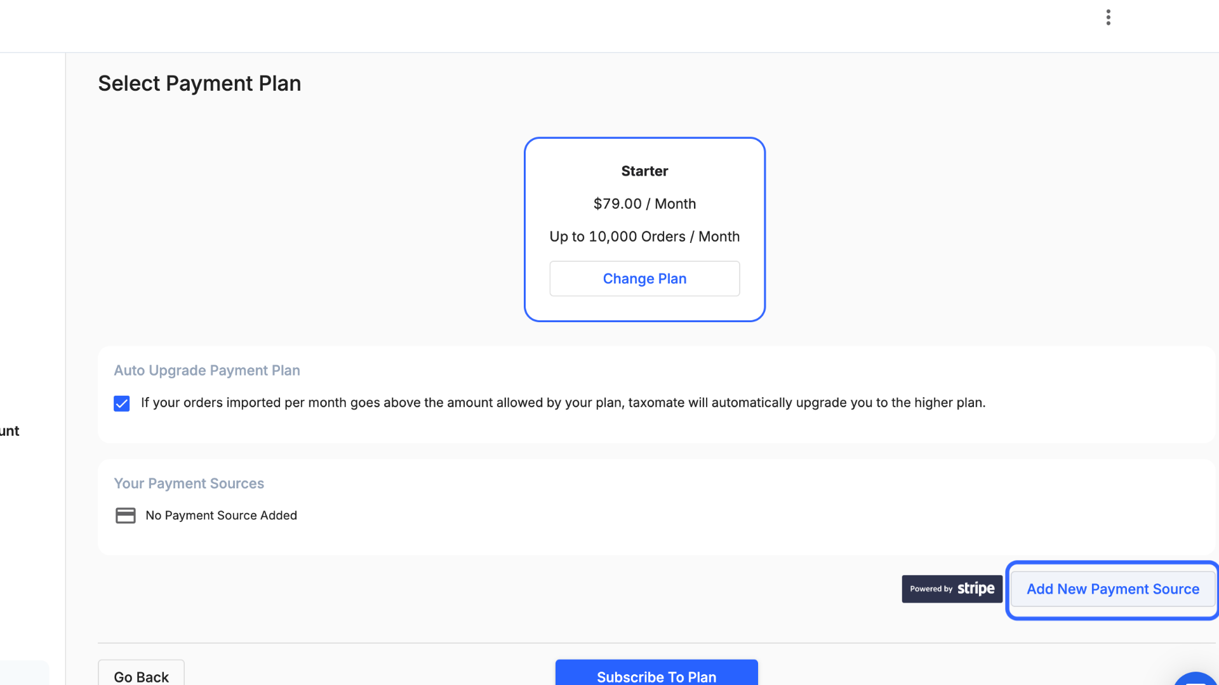
Task: Click the Starter plan name label
Action: tap(644, 171)
